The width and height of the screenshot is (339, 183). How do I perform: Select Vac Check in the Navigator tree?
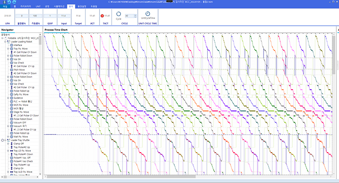coord(19,63)
